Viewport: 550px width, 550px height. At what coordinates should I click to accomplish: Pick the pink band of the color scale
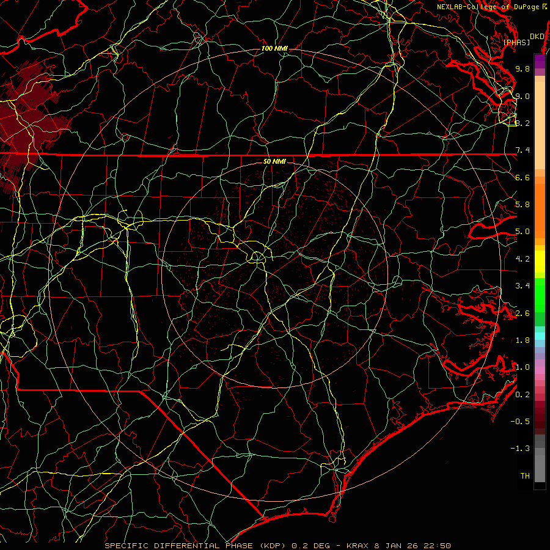pos(540,370)
